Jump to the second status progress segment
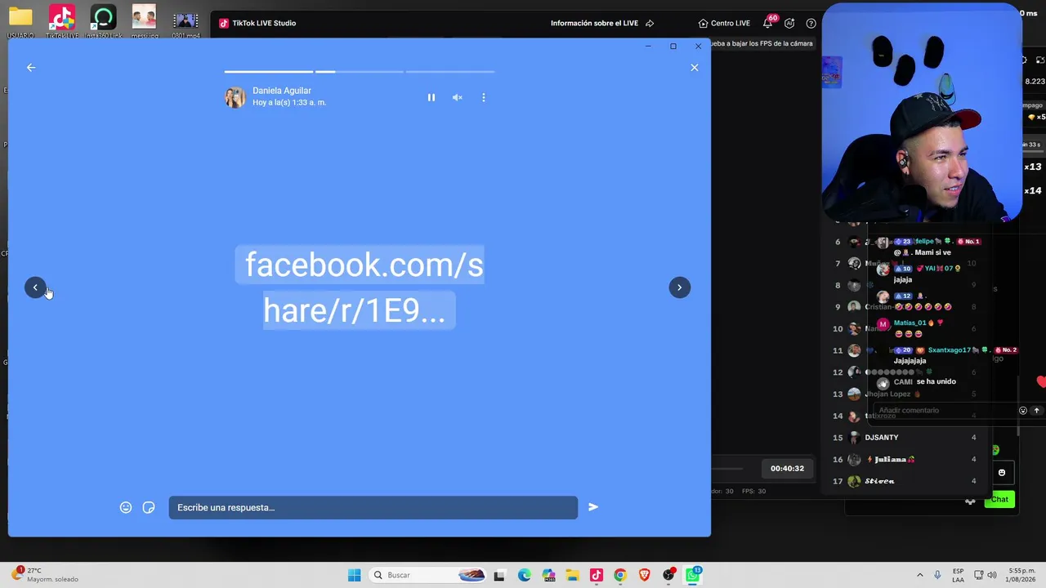Image resolution: width=1046 pixels, height=588 pixels. (x=360, y=72)
